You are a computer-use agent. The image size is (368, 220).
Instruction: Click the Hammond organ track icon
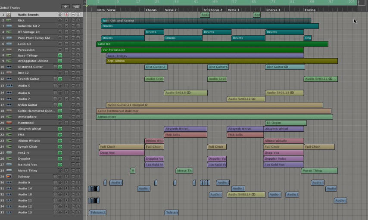coord(9,123)
